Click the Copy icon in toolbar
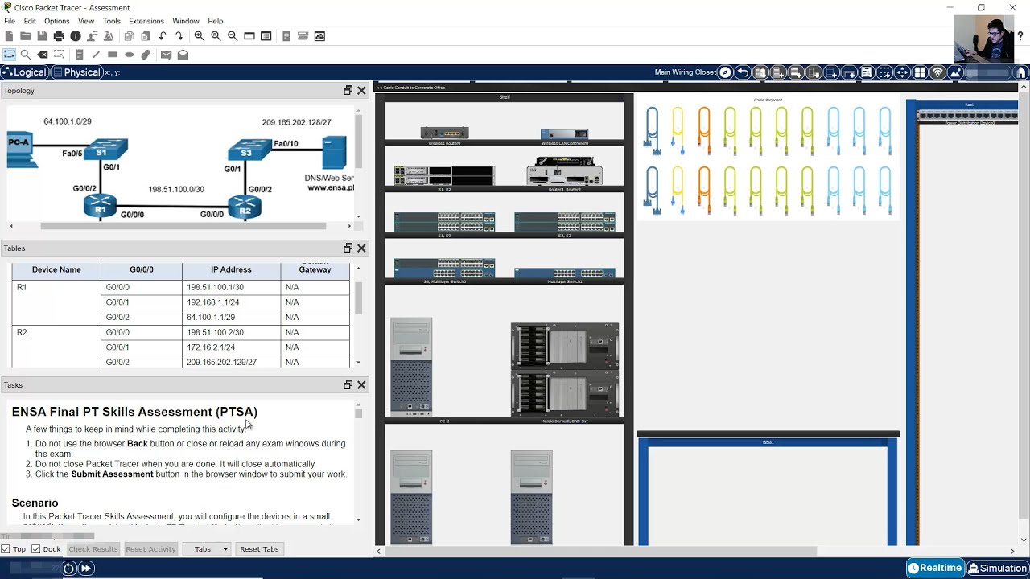This screenshot has height=579, width=1030. (129, 36)
